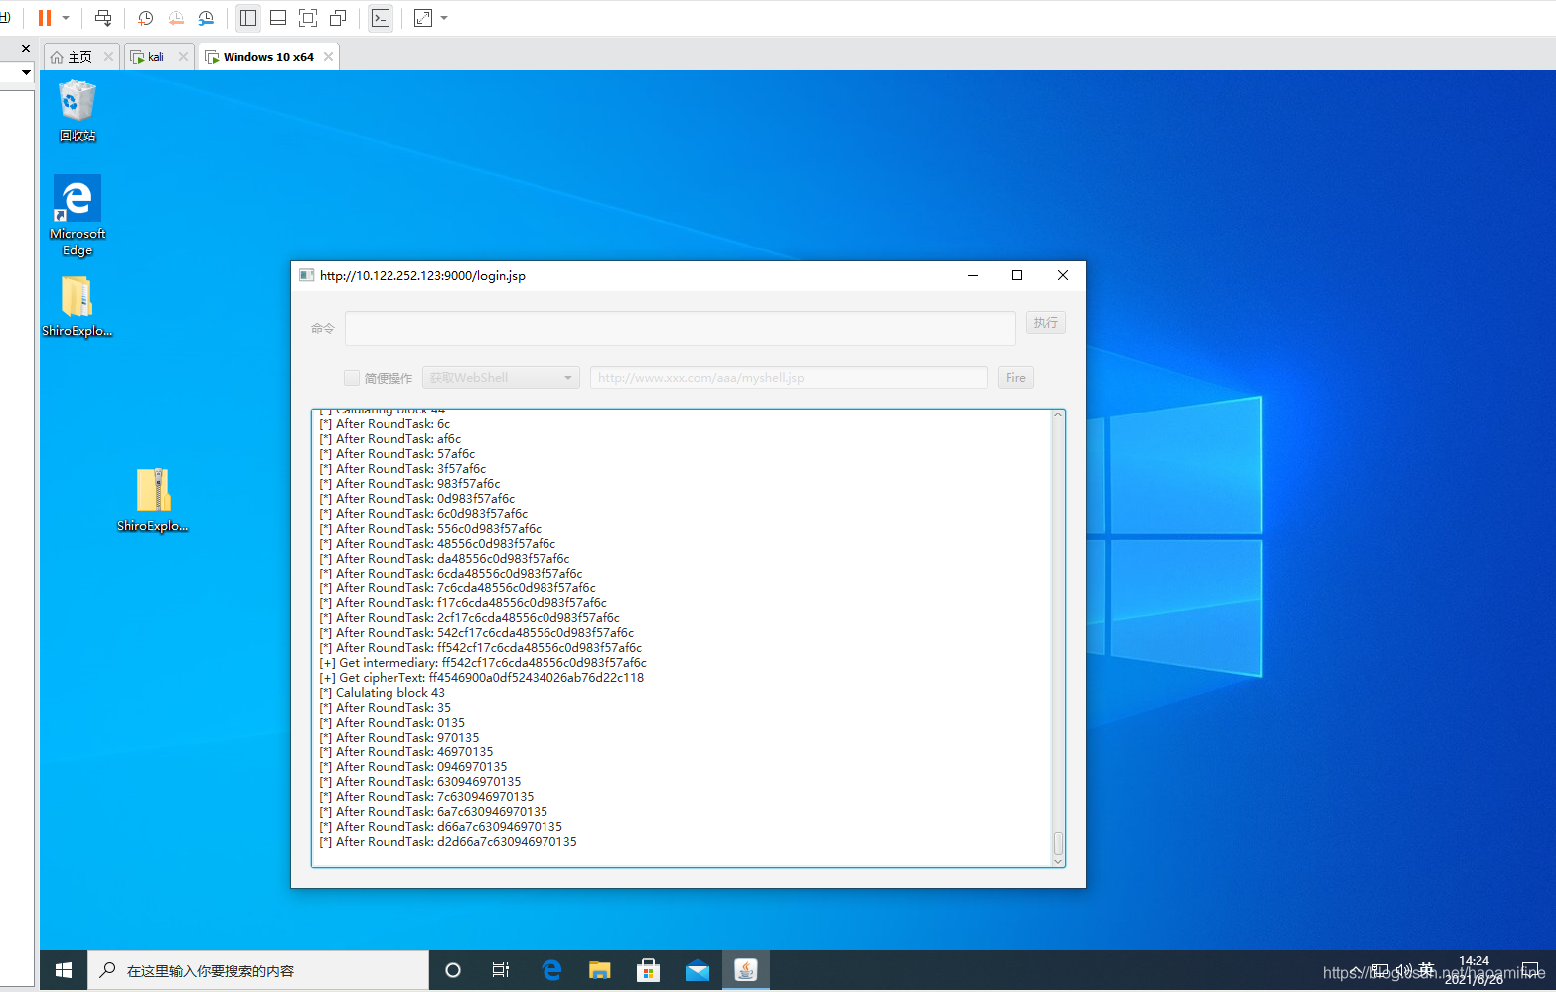The width and height of the screenshot is (1556, 992).
Task: Open the dropdown arrow next to pause button
Action: (x=66, y=18)
